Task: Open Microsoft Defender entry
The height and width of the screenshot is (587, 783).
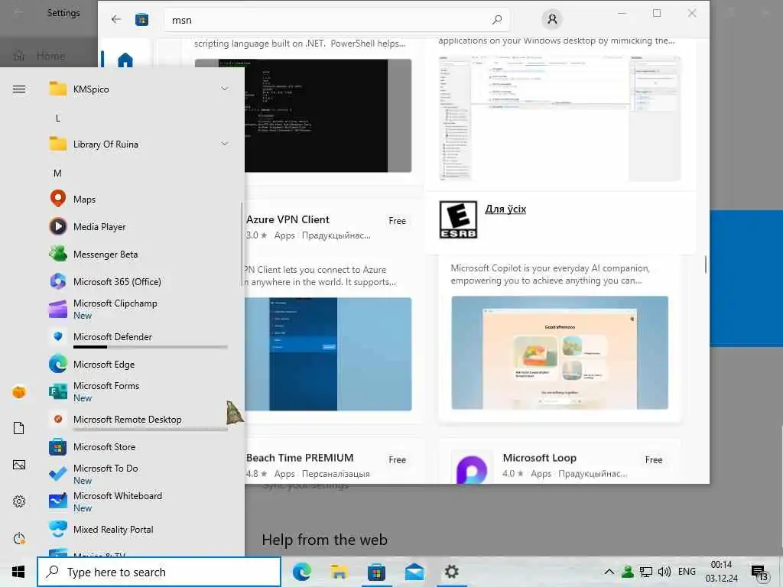Action: click(x=138, y=336)
